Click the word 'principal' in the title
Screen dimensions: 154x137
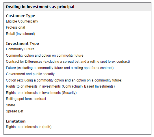[66, 7]
